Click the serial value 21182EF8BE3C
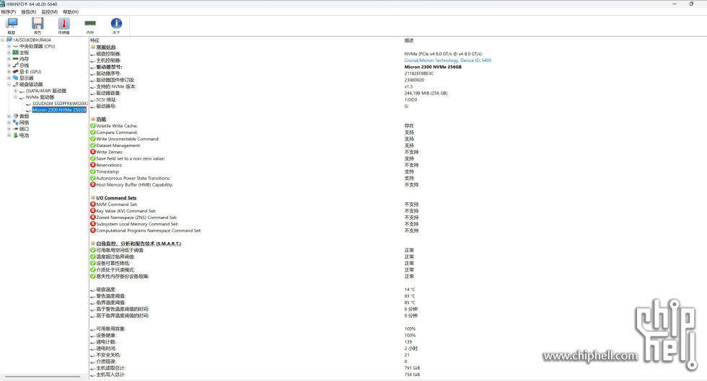 point(419,73)
